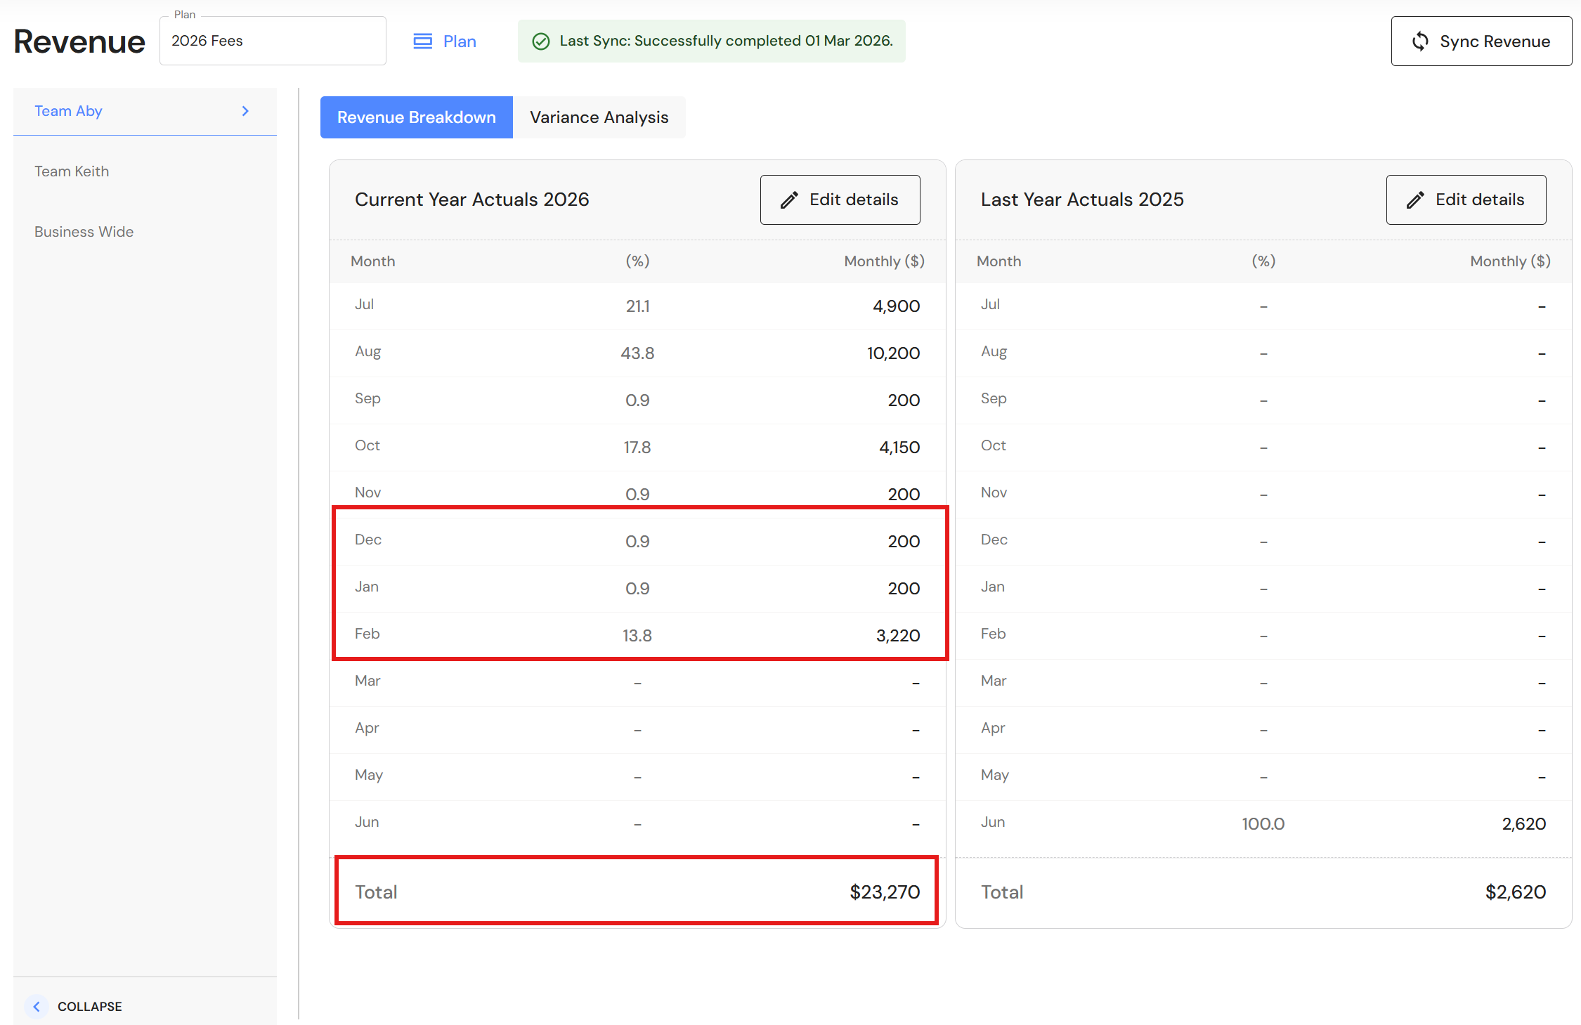Click the green sync success checkmark icon
The image size is (1581, 1025).
click(540, 41)
